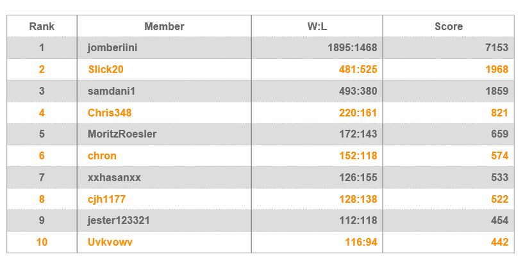Click the Rank column header
Image resolution: width=532 pixels, height=277 pixels.
(x=42, y=26)
